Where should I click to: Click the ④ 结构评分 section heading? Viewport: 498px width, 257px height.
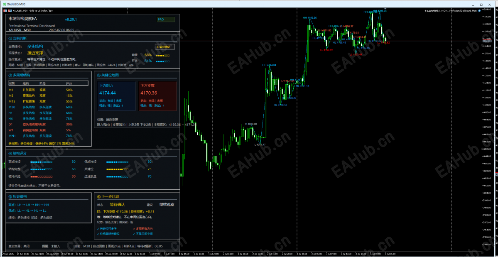point(17,153)
